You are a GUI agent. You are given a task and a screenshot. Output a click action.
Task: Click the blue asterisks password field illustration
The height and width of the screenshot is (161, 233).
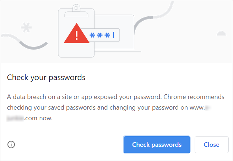[x=101, y=35]
